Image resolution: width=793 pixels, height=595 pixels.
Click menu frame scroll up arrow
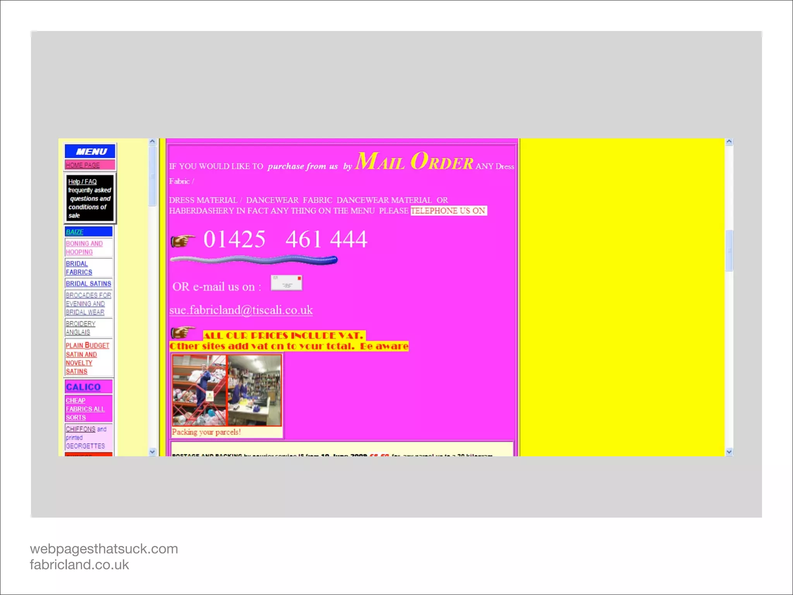coord(152,142)
